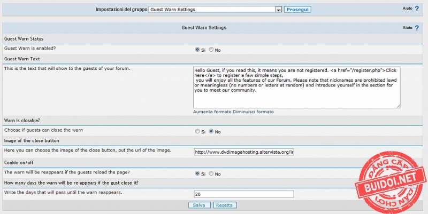Select No for warn reappears on reload
Screen dimensions: 428x214
[211, 173]
